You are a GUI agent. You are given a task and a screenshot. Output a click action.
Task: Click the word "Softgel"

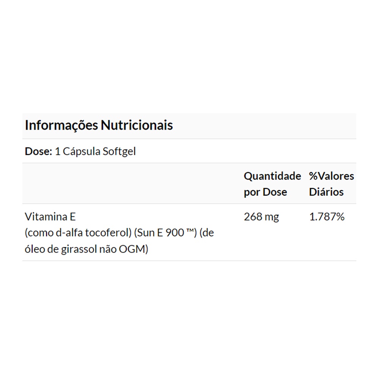click(119, 151)
